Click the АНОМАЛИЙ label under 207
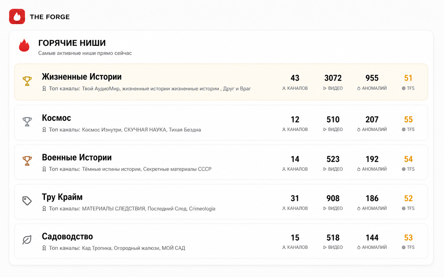 (x=374, y=129)
